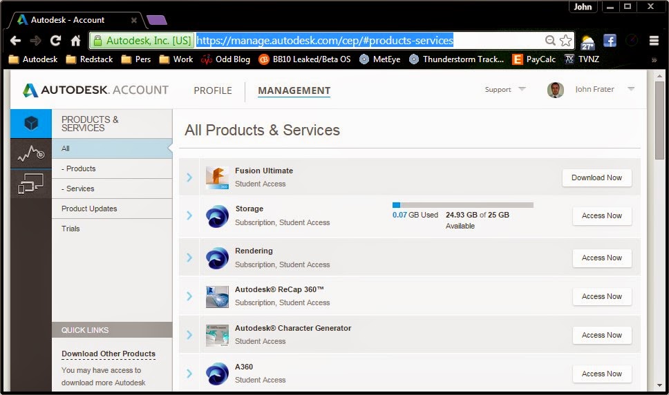
Task: Click Access Now for Character Generator
Action: (601, 336)
